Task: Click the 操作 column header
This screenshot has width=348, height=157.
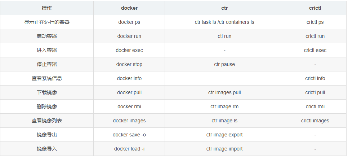Action: [47, 8]
